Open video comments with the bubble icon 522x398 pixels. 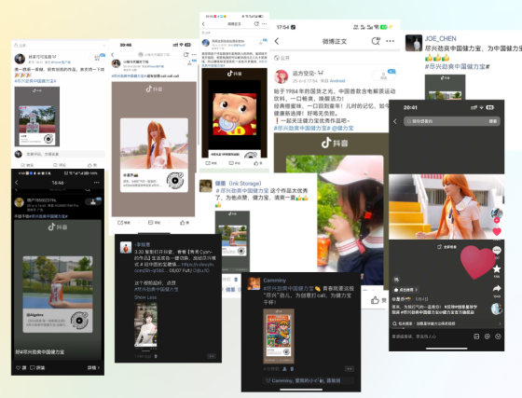[496, 250]
